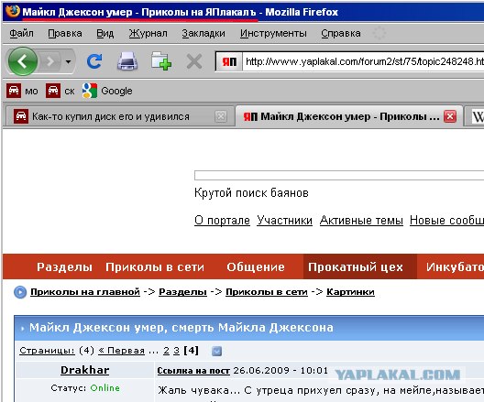The width and height of the screenshot is (484, 402).
Task: Open 'Разделы' in the red navigation bar
Action: [x=64, y=267]
